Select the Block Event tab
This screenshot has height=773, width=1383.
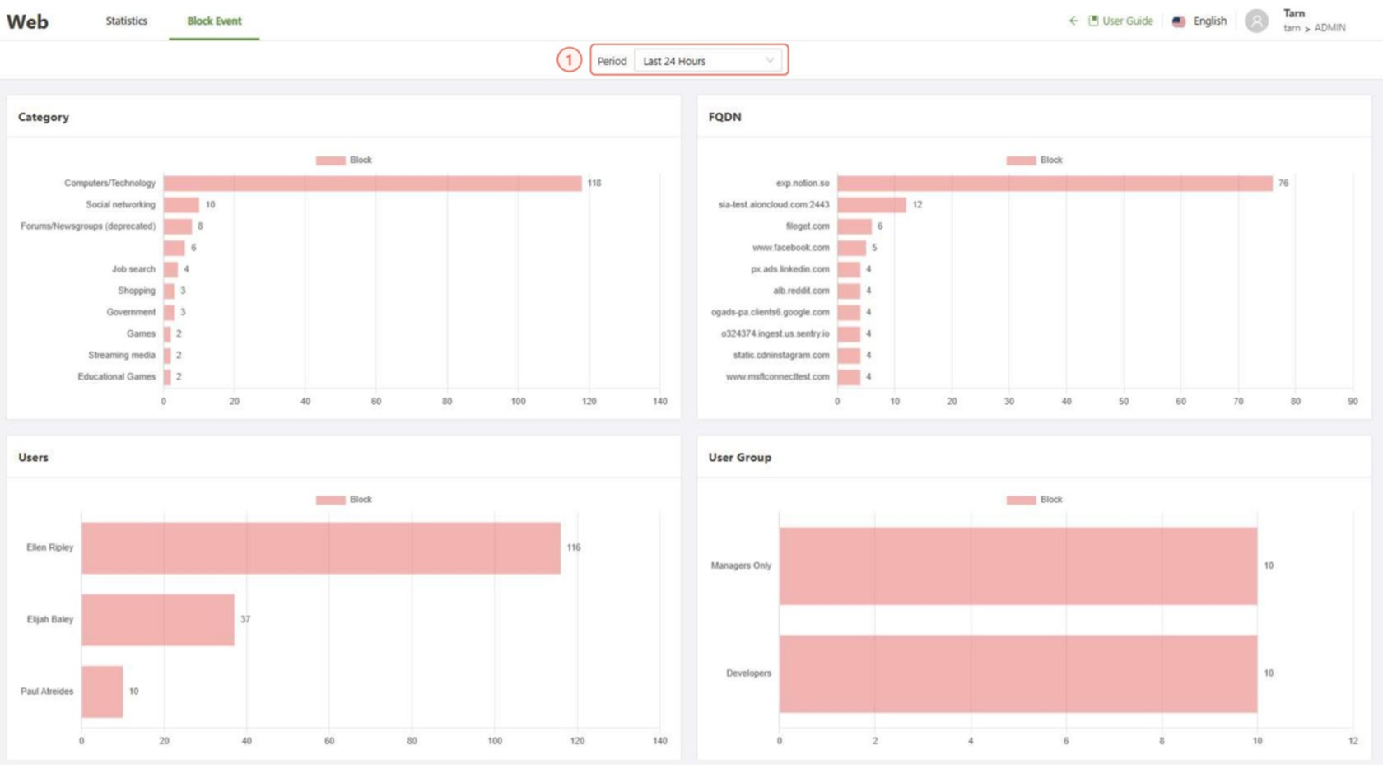(x=214, y=21)
